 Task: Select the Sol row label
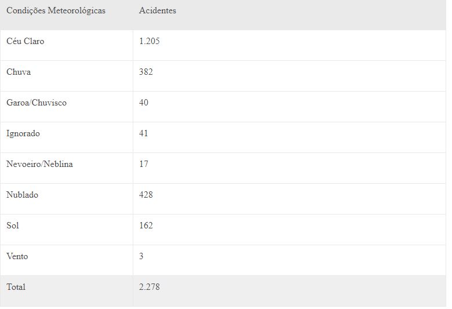tap(13, 226)
